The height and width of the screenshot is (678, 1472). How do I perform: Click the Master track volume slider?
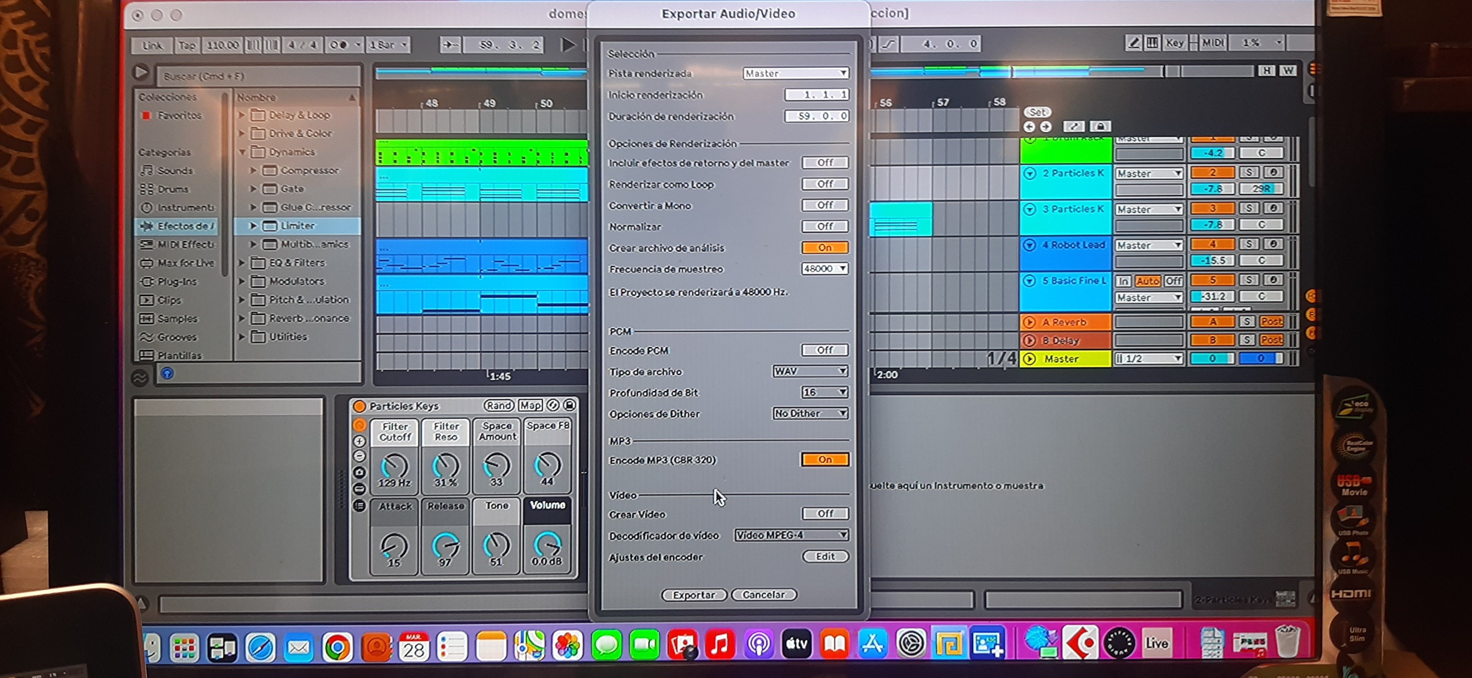coord(1212,358)
